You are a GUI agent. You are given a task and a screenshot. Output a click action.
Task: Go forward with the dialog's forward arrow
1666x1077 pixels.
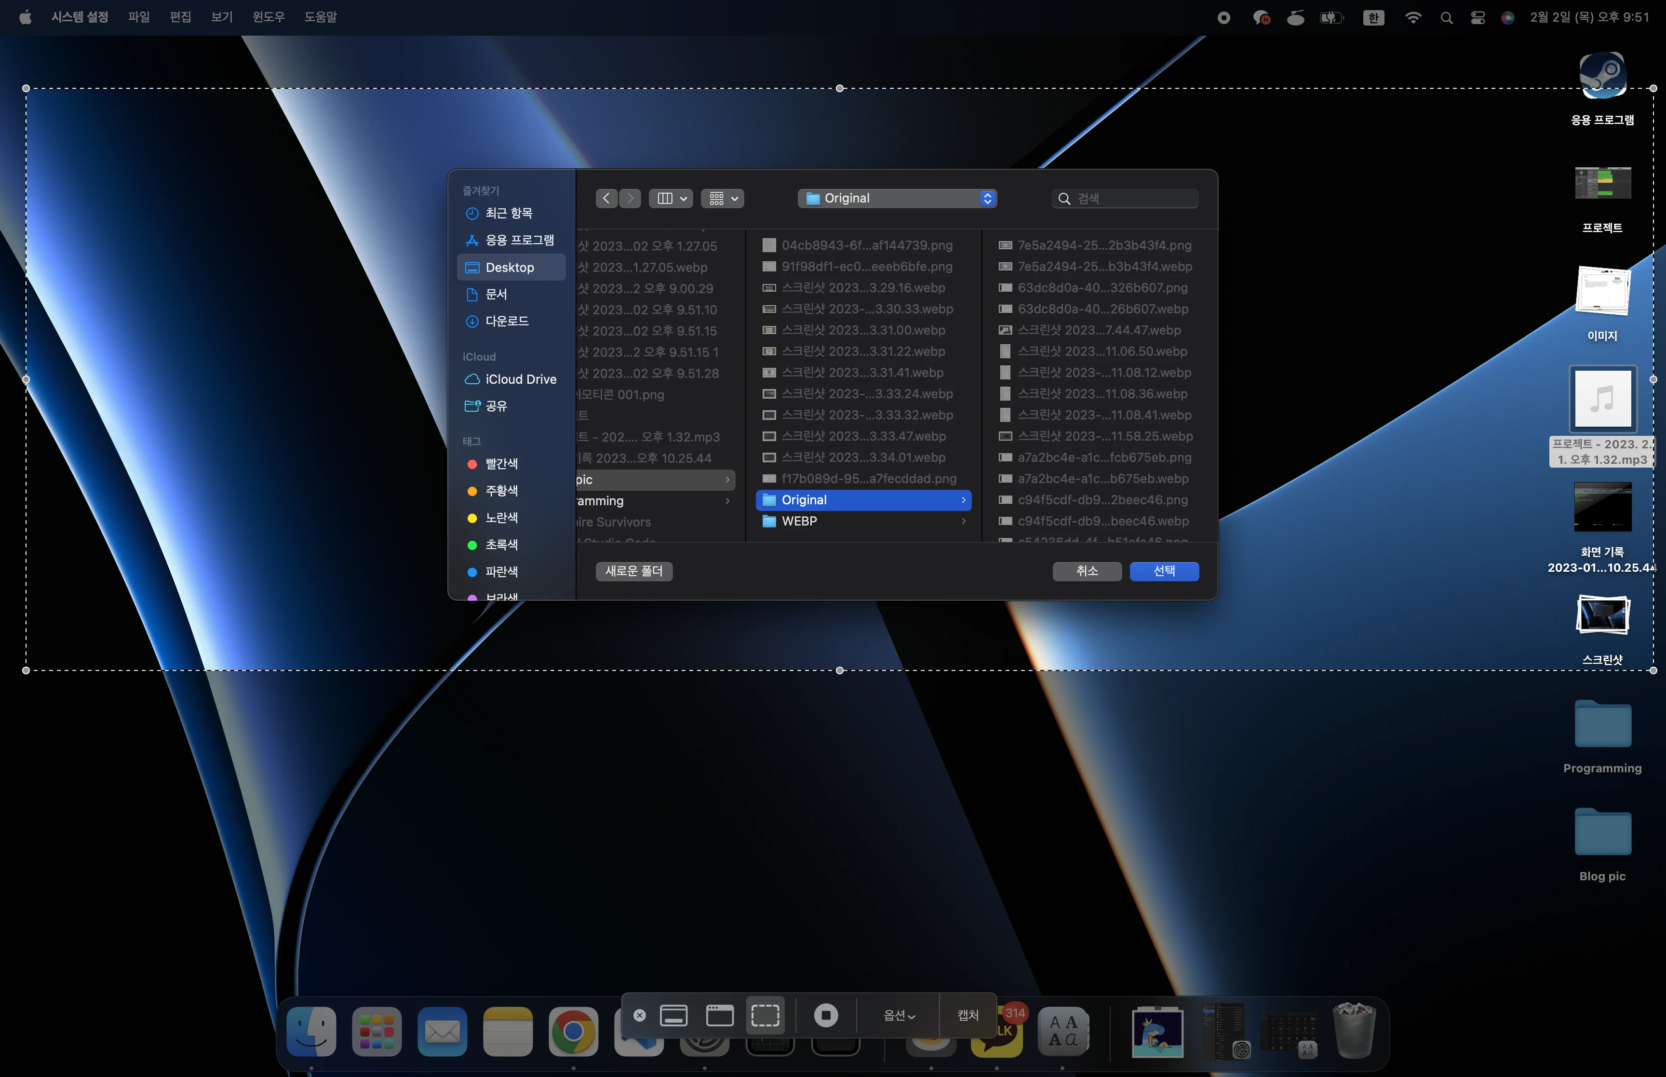coord(630,199)
